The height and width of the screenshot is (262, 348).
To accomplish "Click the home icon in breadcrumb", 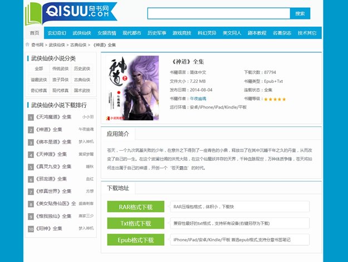I will click(x=28, y=45).
